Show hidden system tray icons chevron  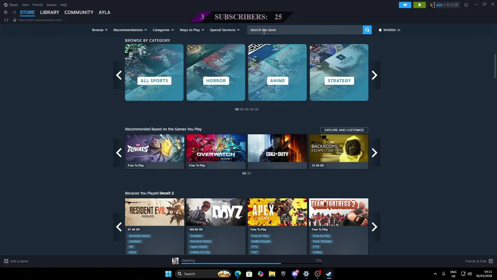click(435, 274)
